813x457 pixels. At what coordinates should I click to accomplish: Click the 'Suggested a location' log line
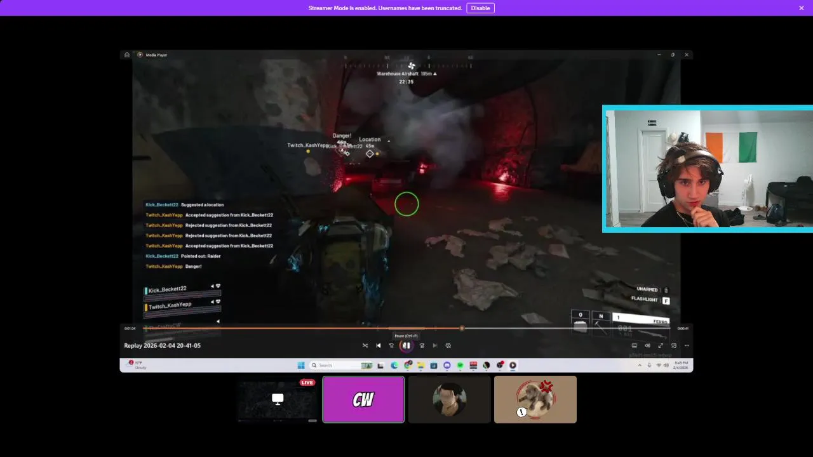click(202, 205)
